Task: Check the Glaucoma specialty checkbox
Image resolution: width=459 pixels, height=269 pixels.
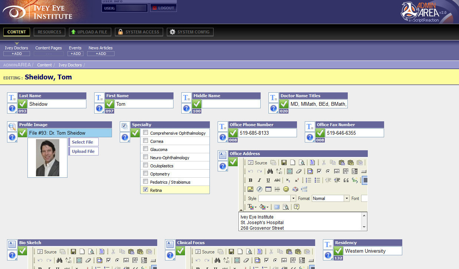Action: point(146,149)
